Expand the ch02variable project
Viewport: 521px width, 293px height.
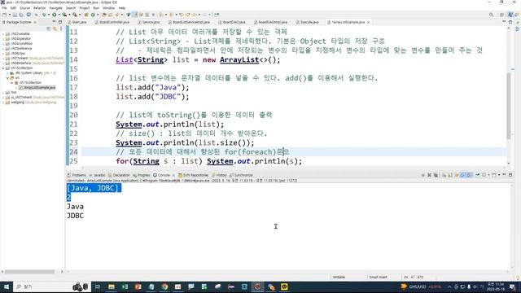pyautogui.click(x=3, y=34)
